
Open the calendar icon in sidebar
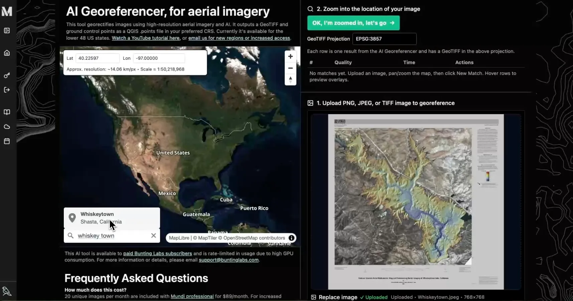[7, 141]
